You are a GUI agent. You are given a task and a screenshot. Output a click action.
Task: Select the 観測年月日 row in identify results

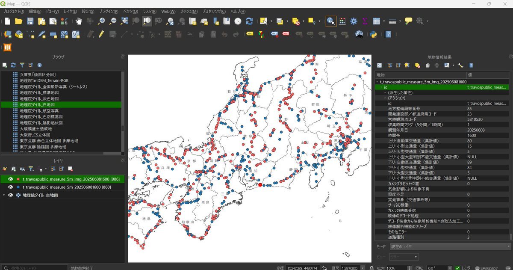point(442,130)
